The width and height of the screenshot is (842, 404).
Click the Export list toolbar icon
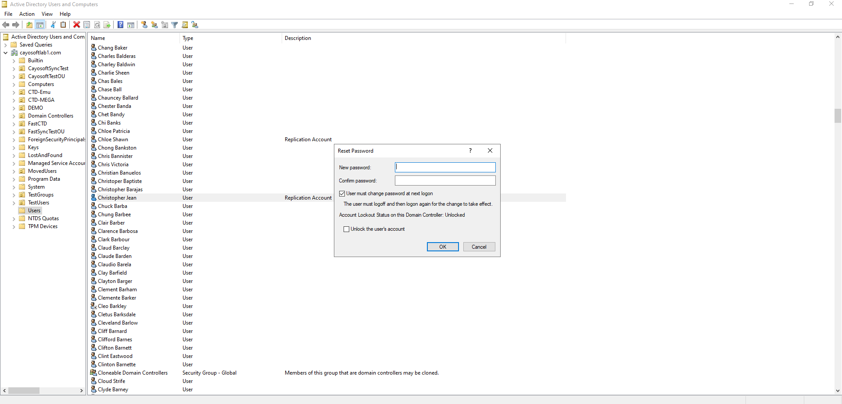point(107,25)
